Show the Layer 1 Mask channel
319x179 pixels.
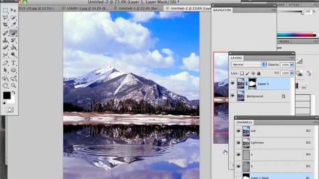(x=238, y=178)
